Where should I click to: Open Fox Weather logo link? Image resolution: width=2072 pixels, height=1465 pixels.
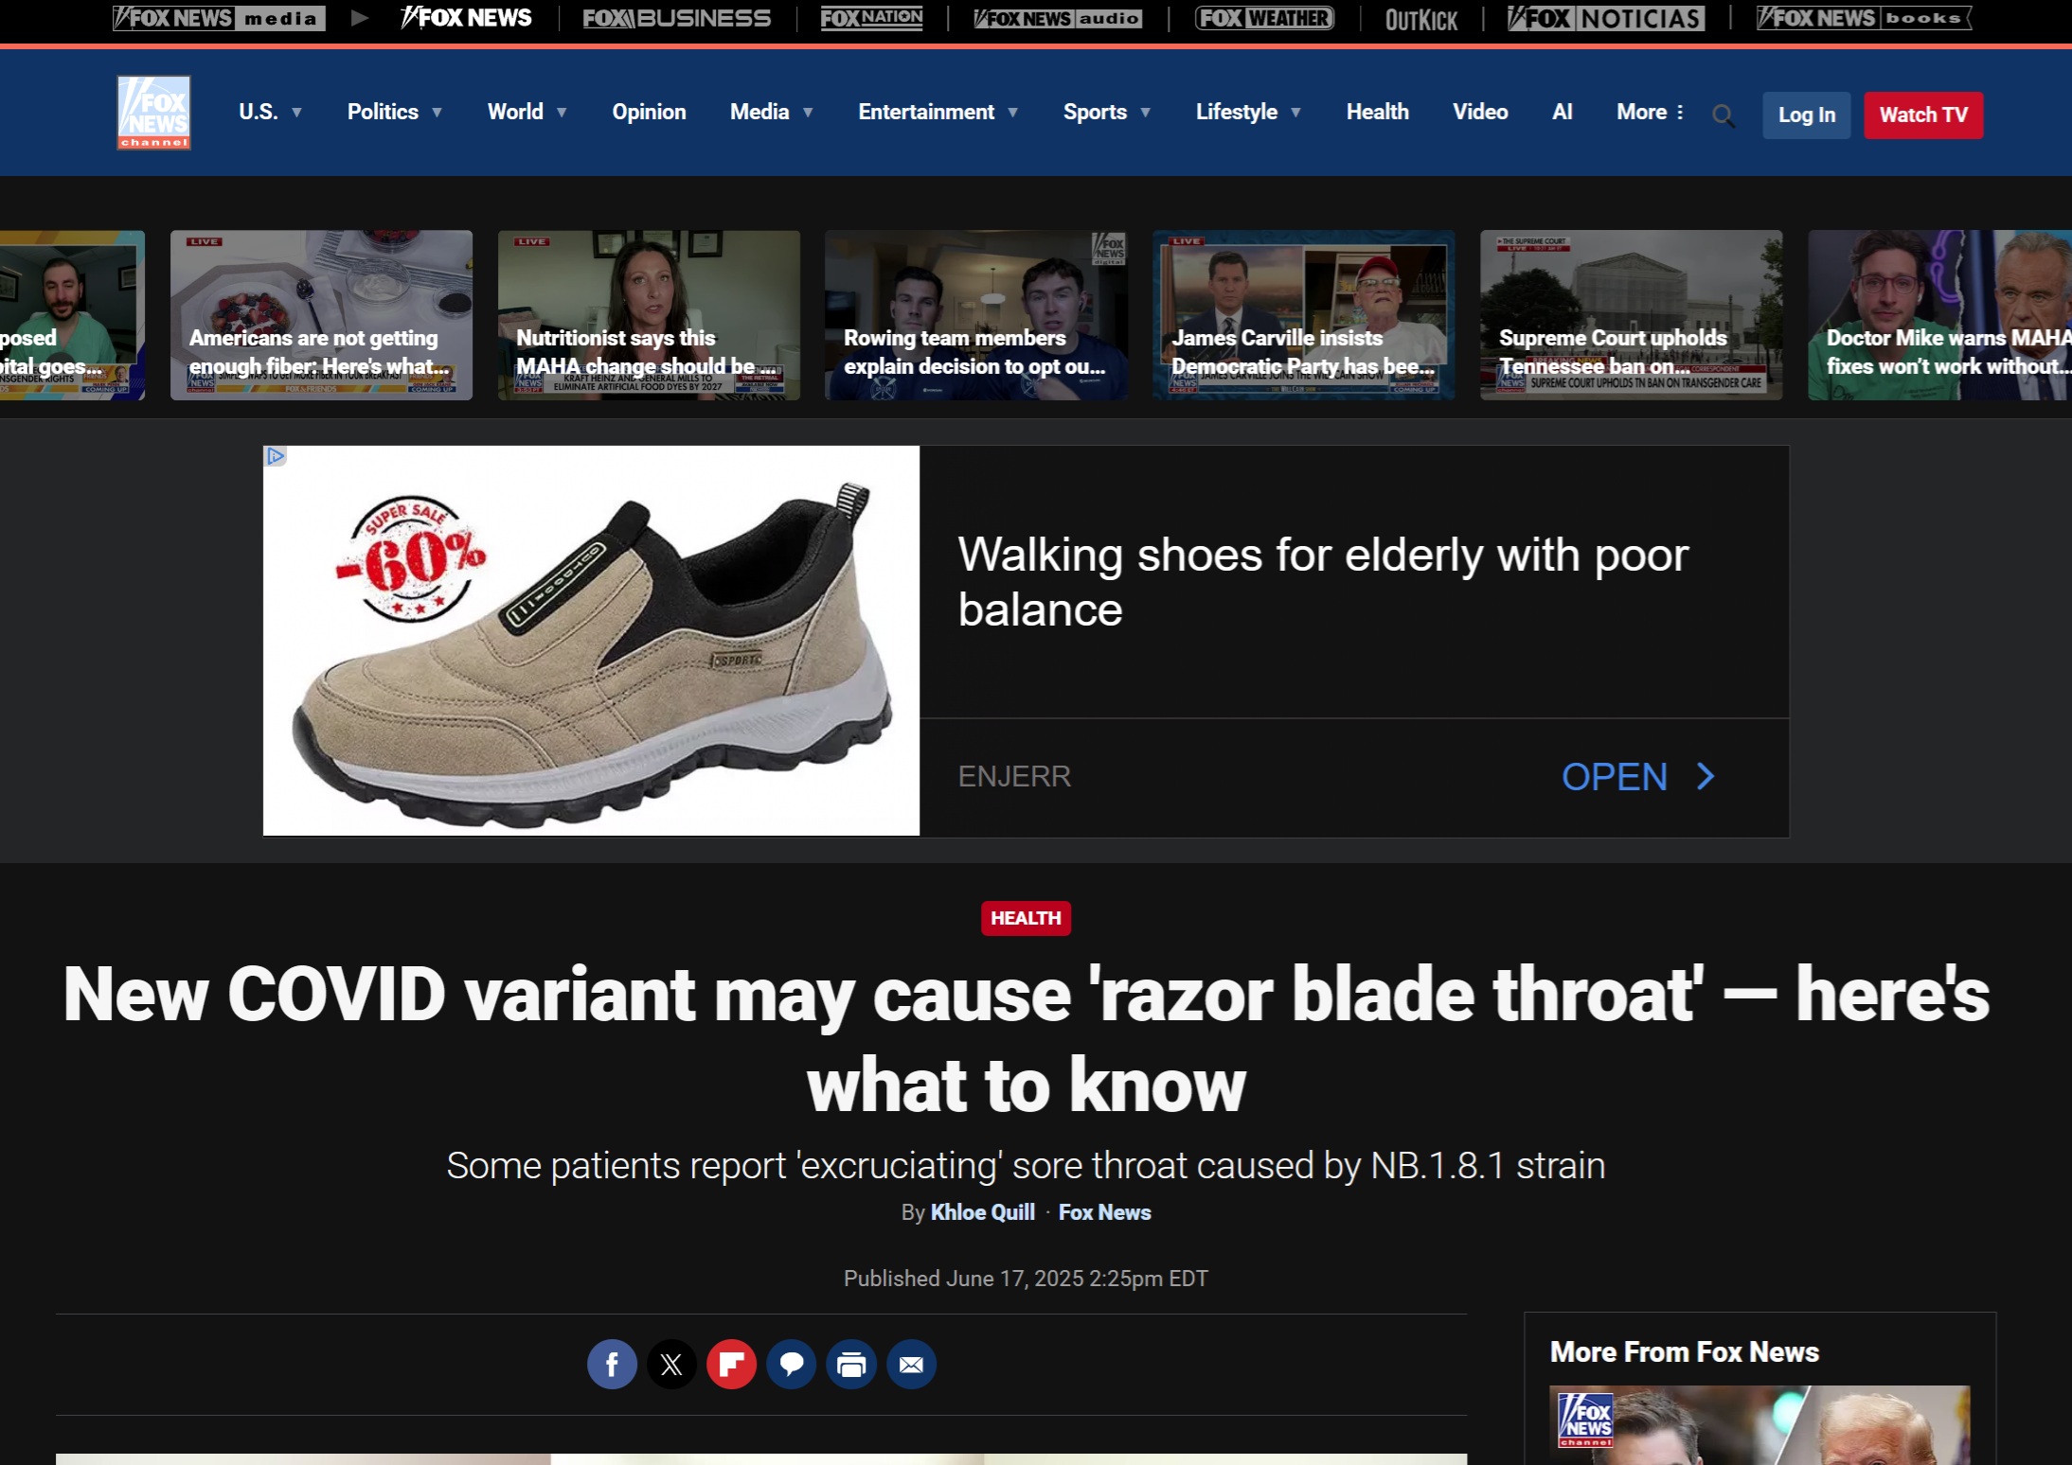[x=1264, y=18]
